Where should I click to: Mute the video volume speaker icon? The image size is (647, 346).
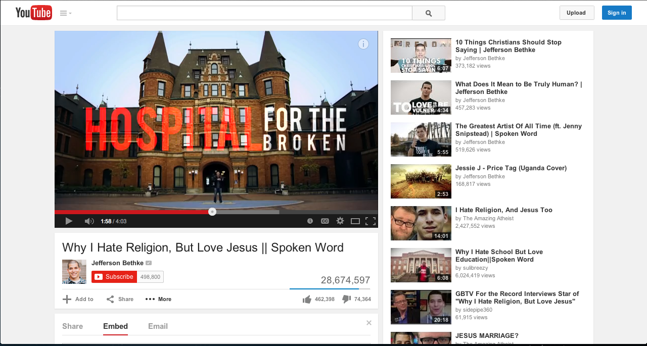pyautogui.click(x=89, y=221)
